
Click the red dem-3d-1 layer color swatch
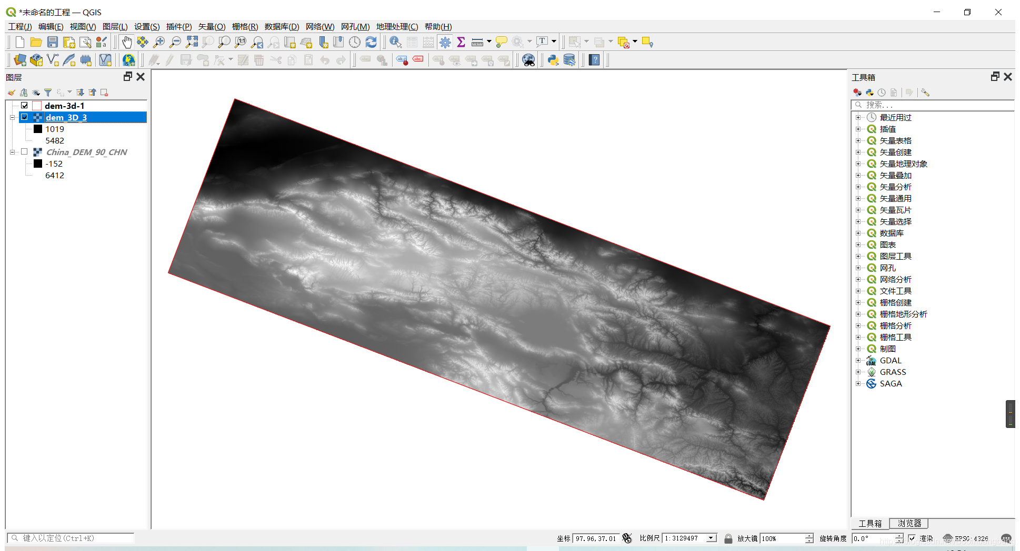point(37,106)
